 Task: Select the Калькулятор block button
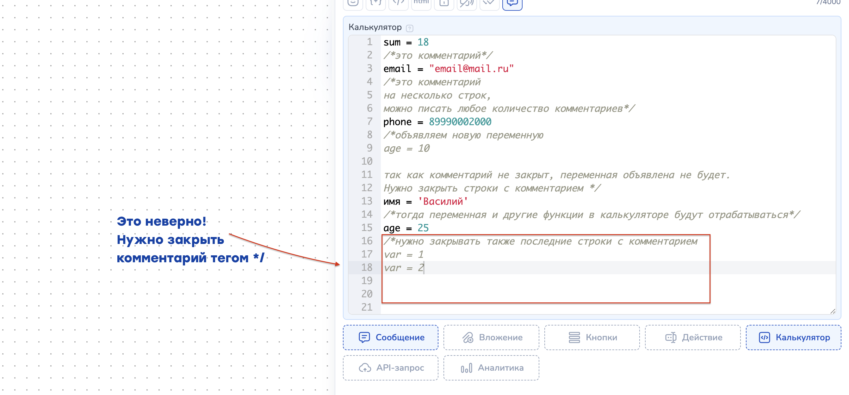point(793,337)
